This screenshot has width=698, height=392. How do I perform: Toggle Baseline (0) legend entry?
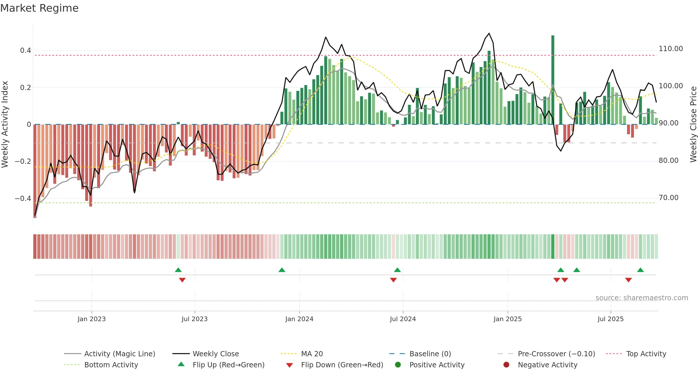point(420,354)
